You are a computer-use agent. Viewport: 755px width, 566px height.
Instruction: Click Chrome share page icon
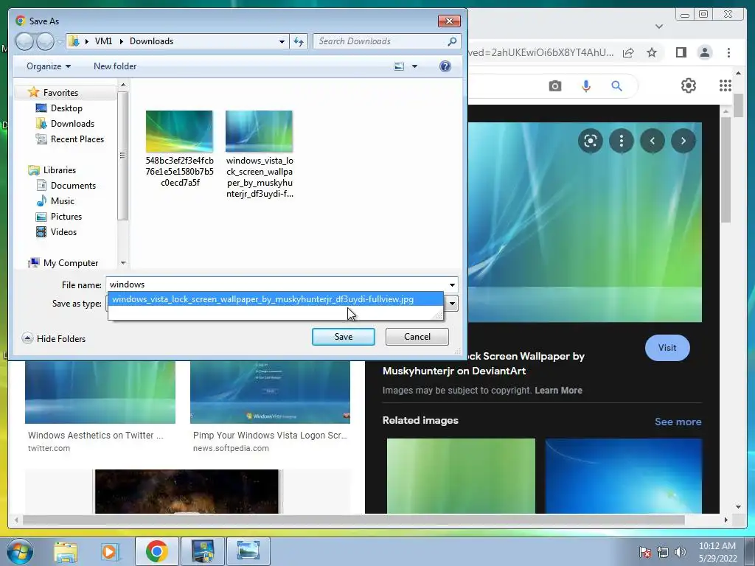628,52
